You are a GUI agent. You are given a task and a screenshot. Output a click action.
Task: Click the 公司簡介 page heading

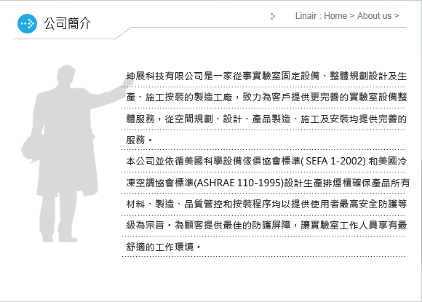68,23
